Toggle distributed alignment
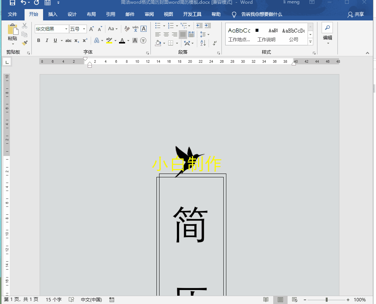Screen dimensions: 376x304 (x=191, y=34)
